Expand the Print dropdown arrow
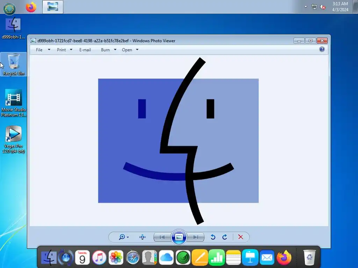Screen dimensions: 358x268 [71, 50]
